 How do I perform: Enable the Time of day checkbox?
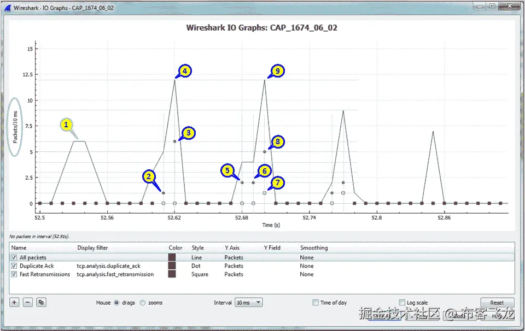[316, 303]
